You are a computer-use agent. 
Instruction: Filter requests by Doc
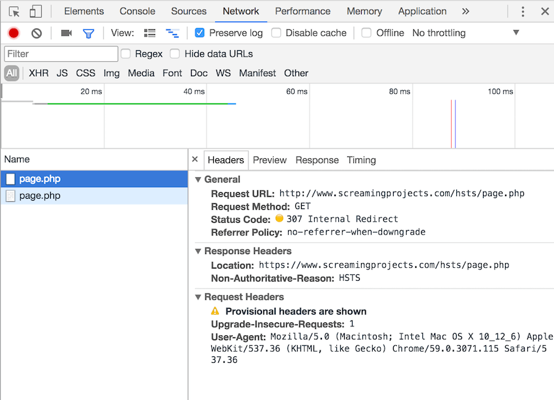coord(199,73)
